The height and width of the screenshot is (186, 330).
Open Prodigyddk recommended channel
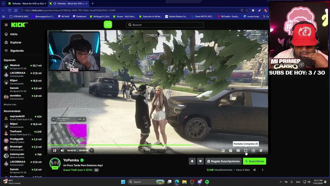(23, 141)
